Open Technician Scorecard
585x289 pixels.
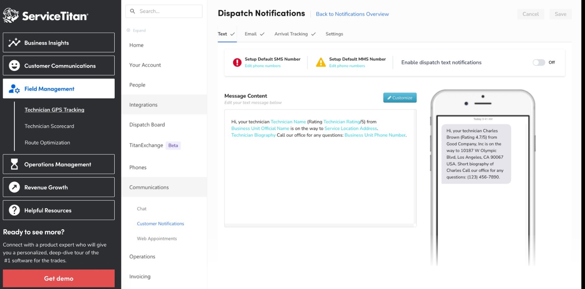pyautogui.click(x=49, y=126)
